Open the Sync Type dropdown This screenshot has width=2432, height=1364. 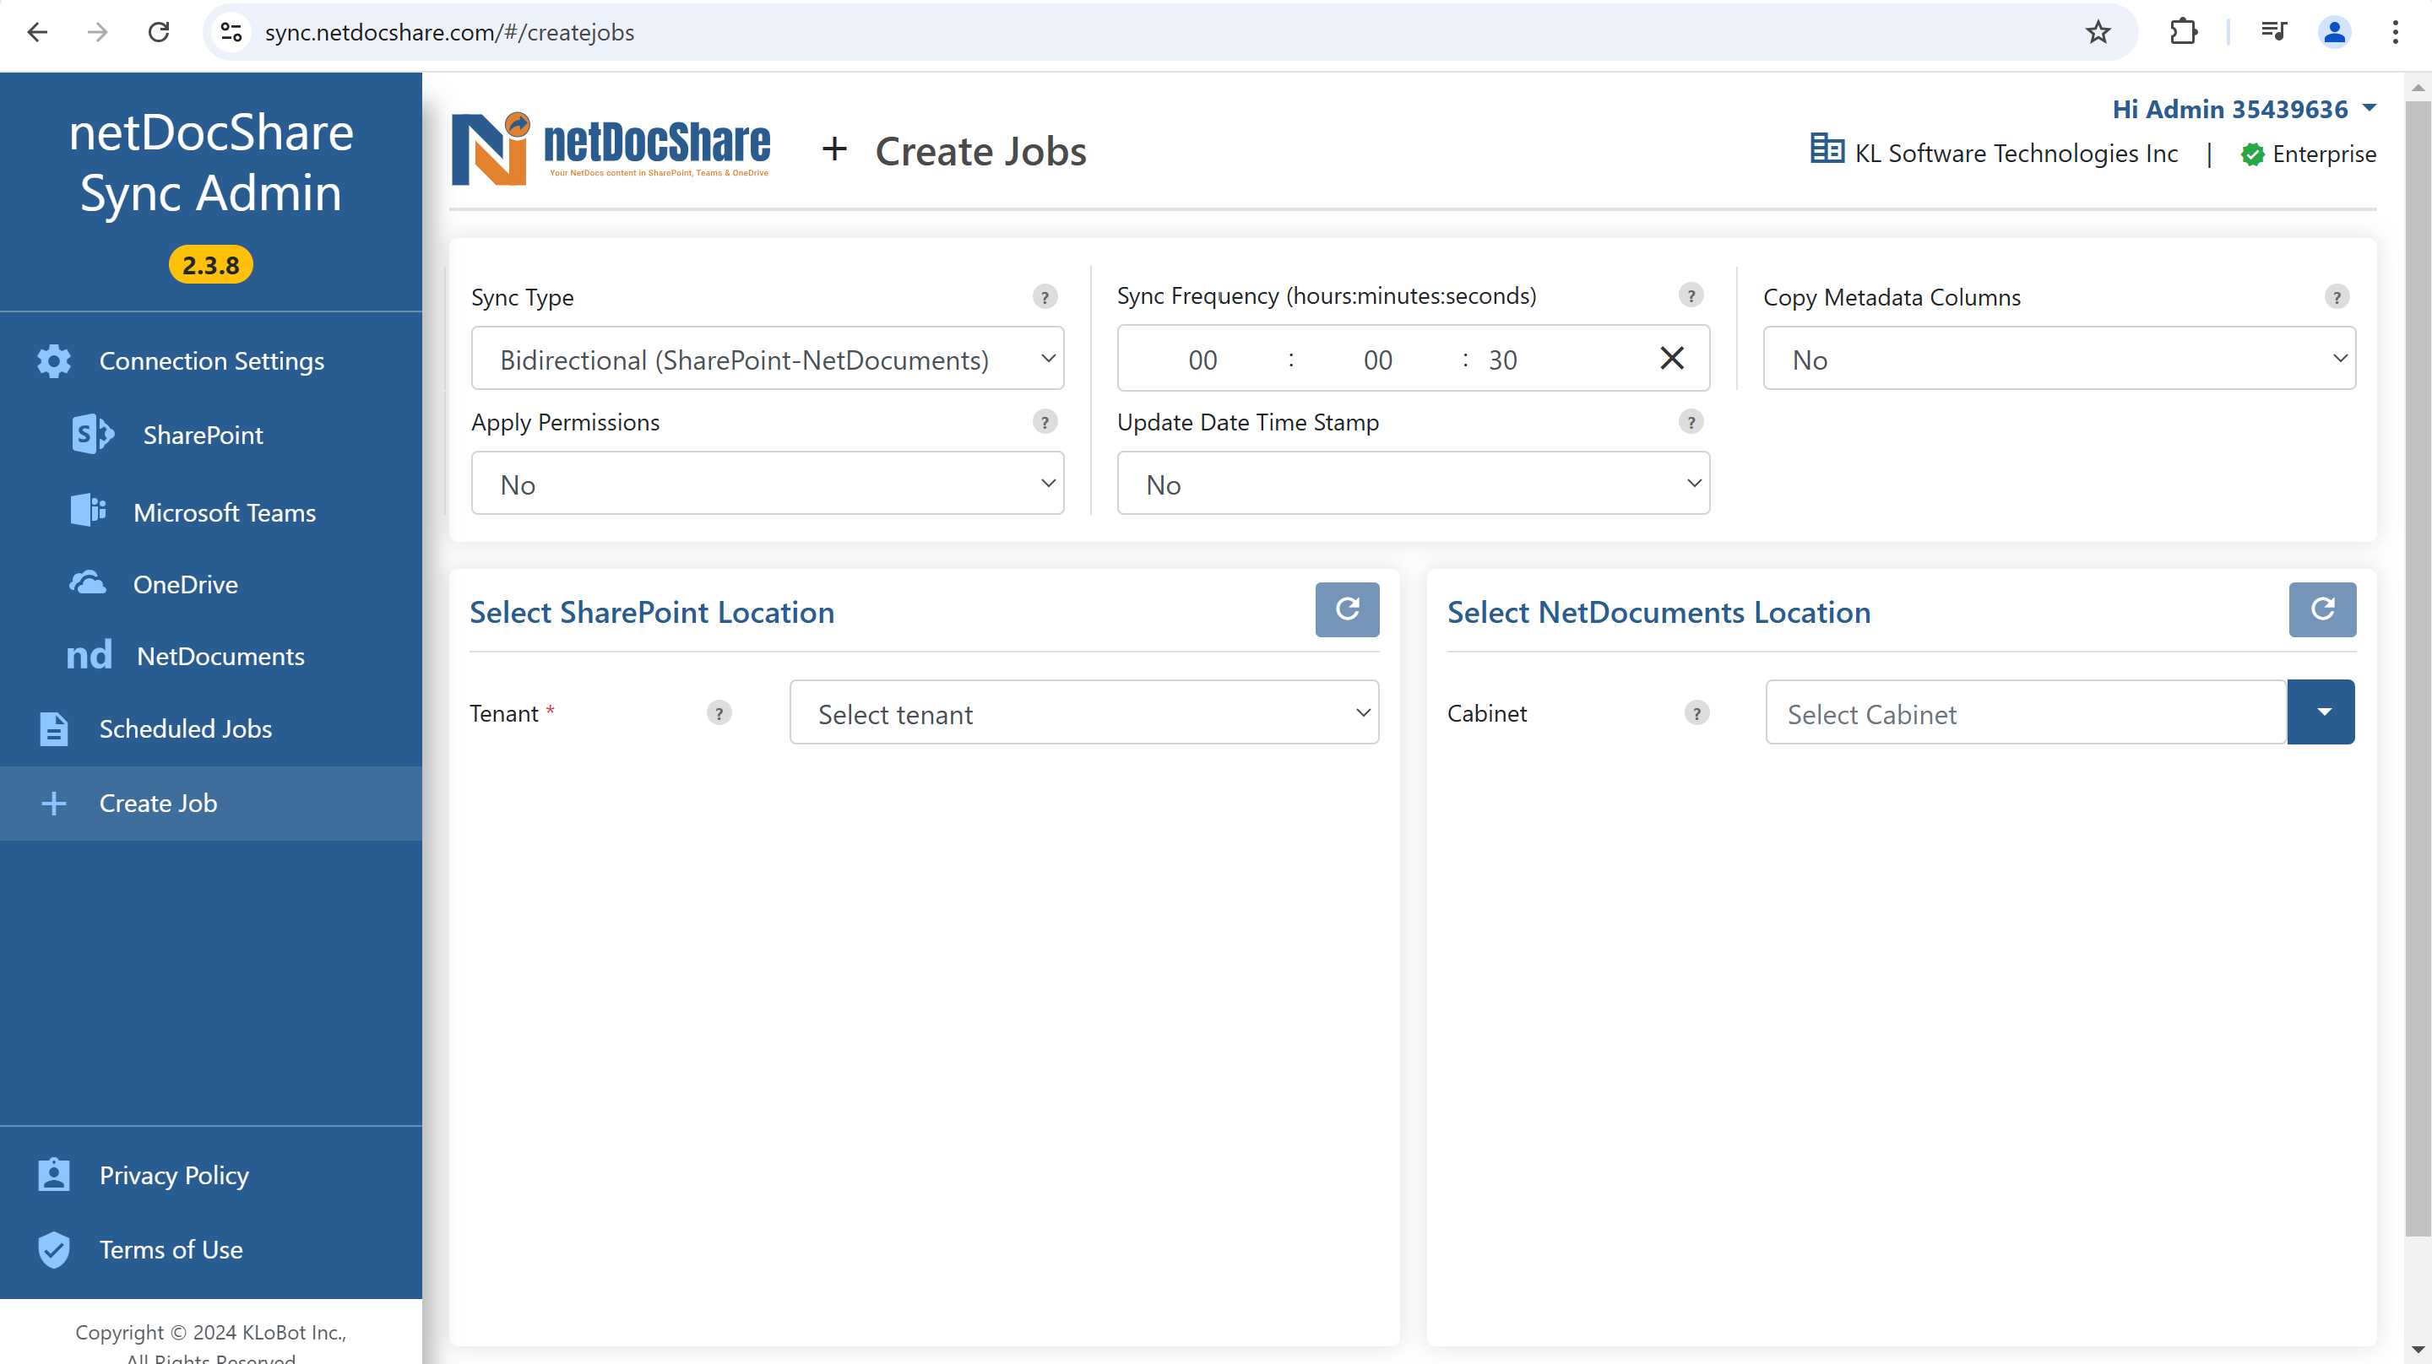coord(768,359)
